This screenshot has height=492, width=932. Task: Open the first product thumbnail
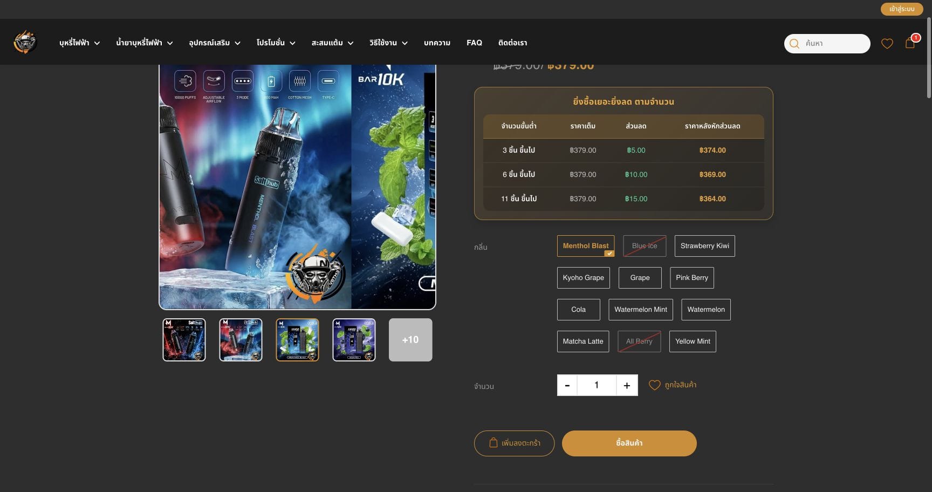pyautogui.click(x=184, y=340)
